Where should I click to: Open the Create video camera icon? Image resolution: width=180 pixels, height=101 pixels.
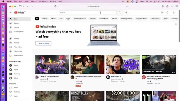pos(162,12)
